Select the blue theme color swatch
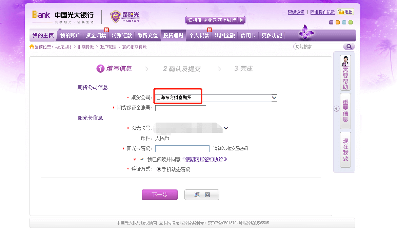This screenshot has height=238, width=397. pyautogui.click(x=344, y=22)
